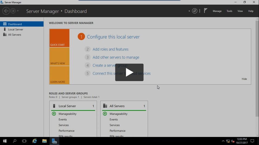The height and width of the screenshot is (145, 259).
Task: Click the Local Server manageability status icon
Action: tap(54, 114)
